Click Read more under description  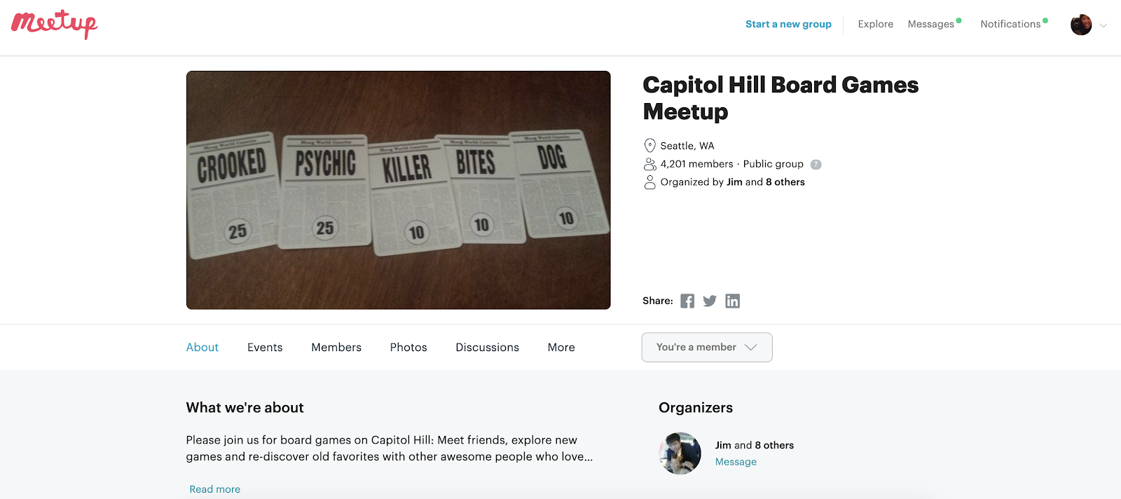coord(214,489)
